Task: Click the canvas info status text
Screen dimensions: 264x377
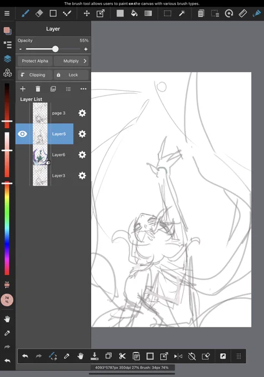Action: [x=132, y=368]
